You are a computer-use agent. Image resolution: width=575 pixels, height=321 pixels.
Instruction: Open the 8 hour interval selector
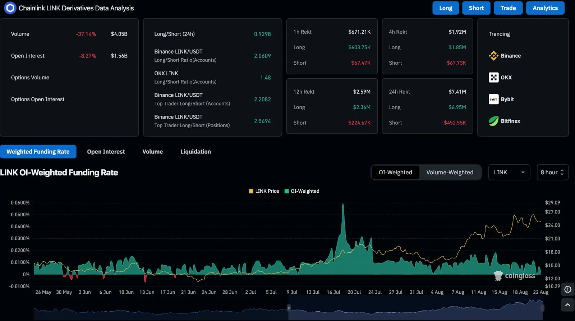coord(552,173)
